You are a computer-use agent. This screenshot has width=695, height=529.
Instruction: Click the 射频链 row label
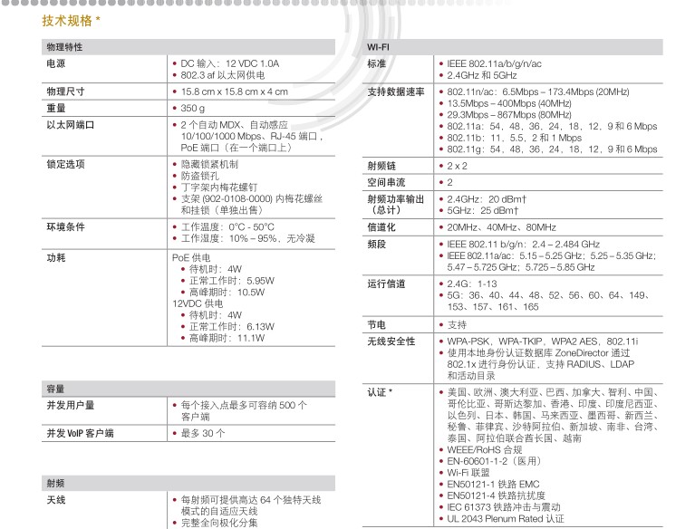[381, 166]
